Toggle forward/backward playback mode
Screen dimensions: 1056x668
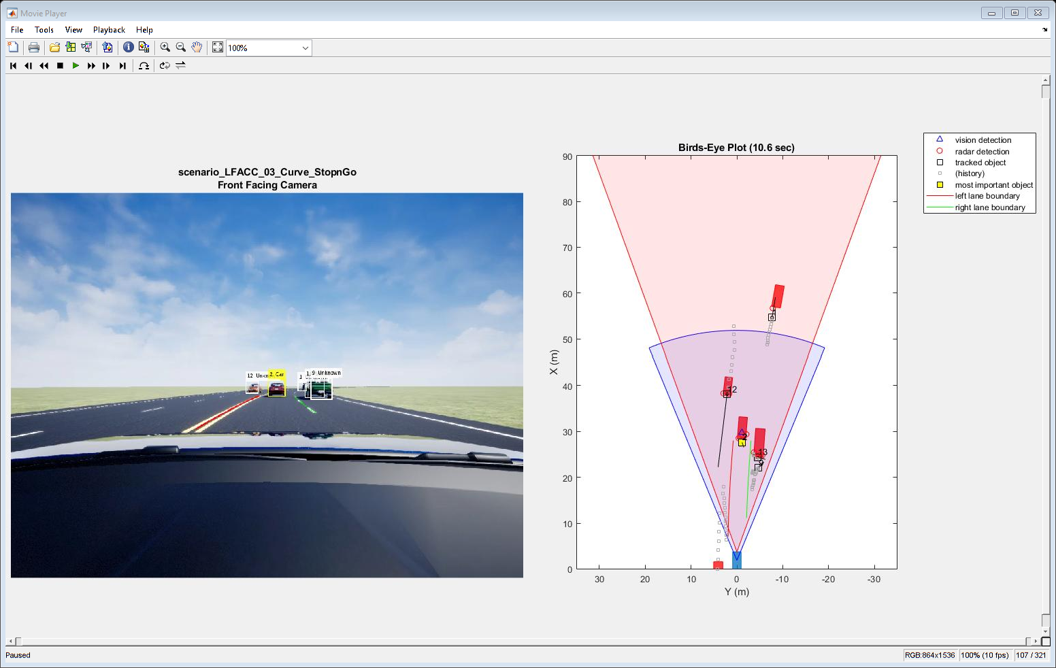tap(180, 65)
